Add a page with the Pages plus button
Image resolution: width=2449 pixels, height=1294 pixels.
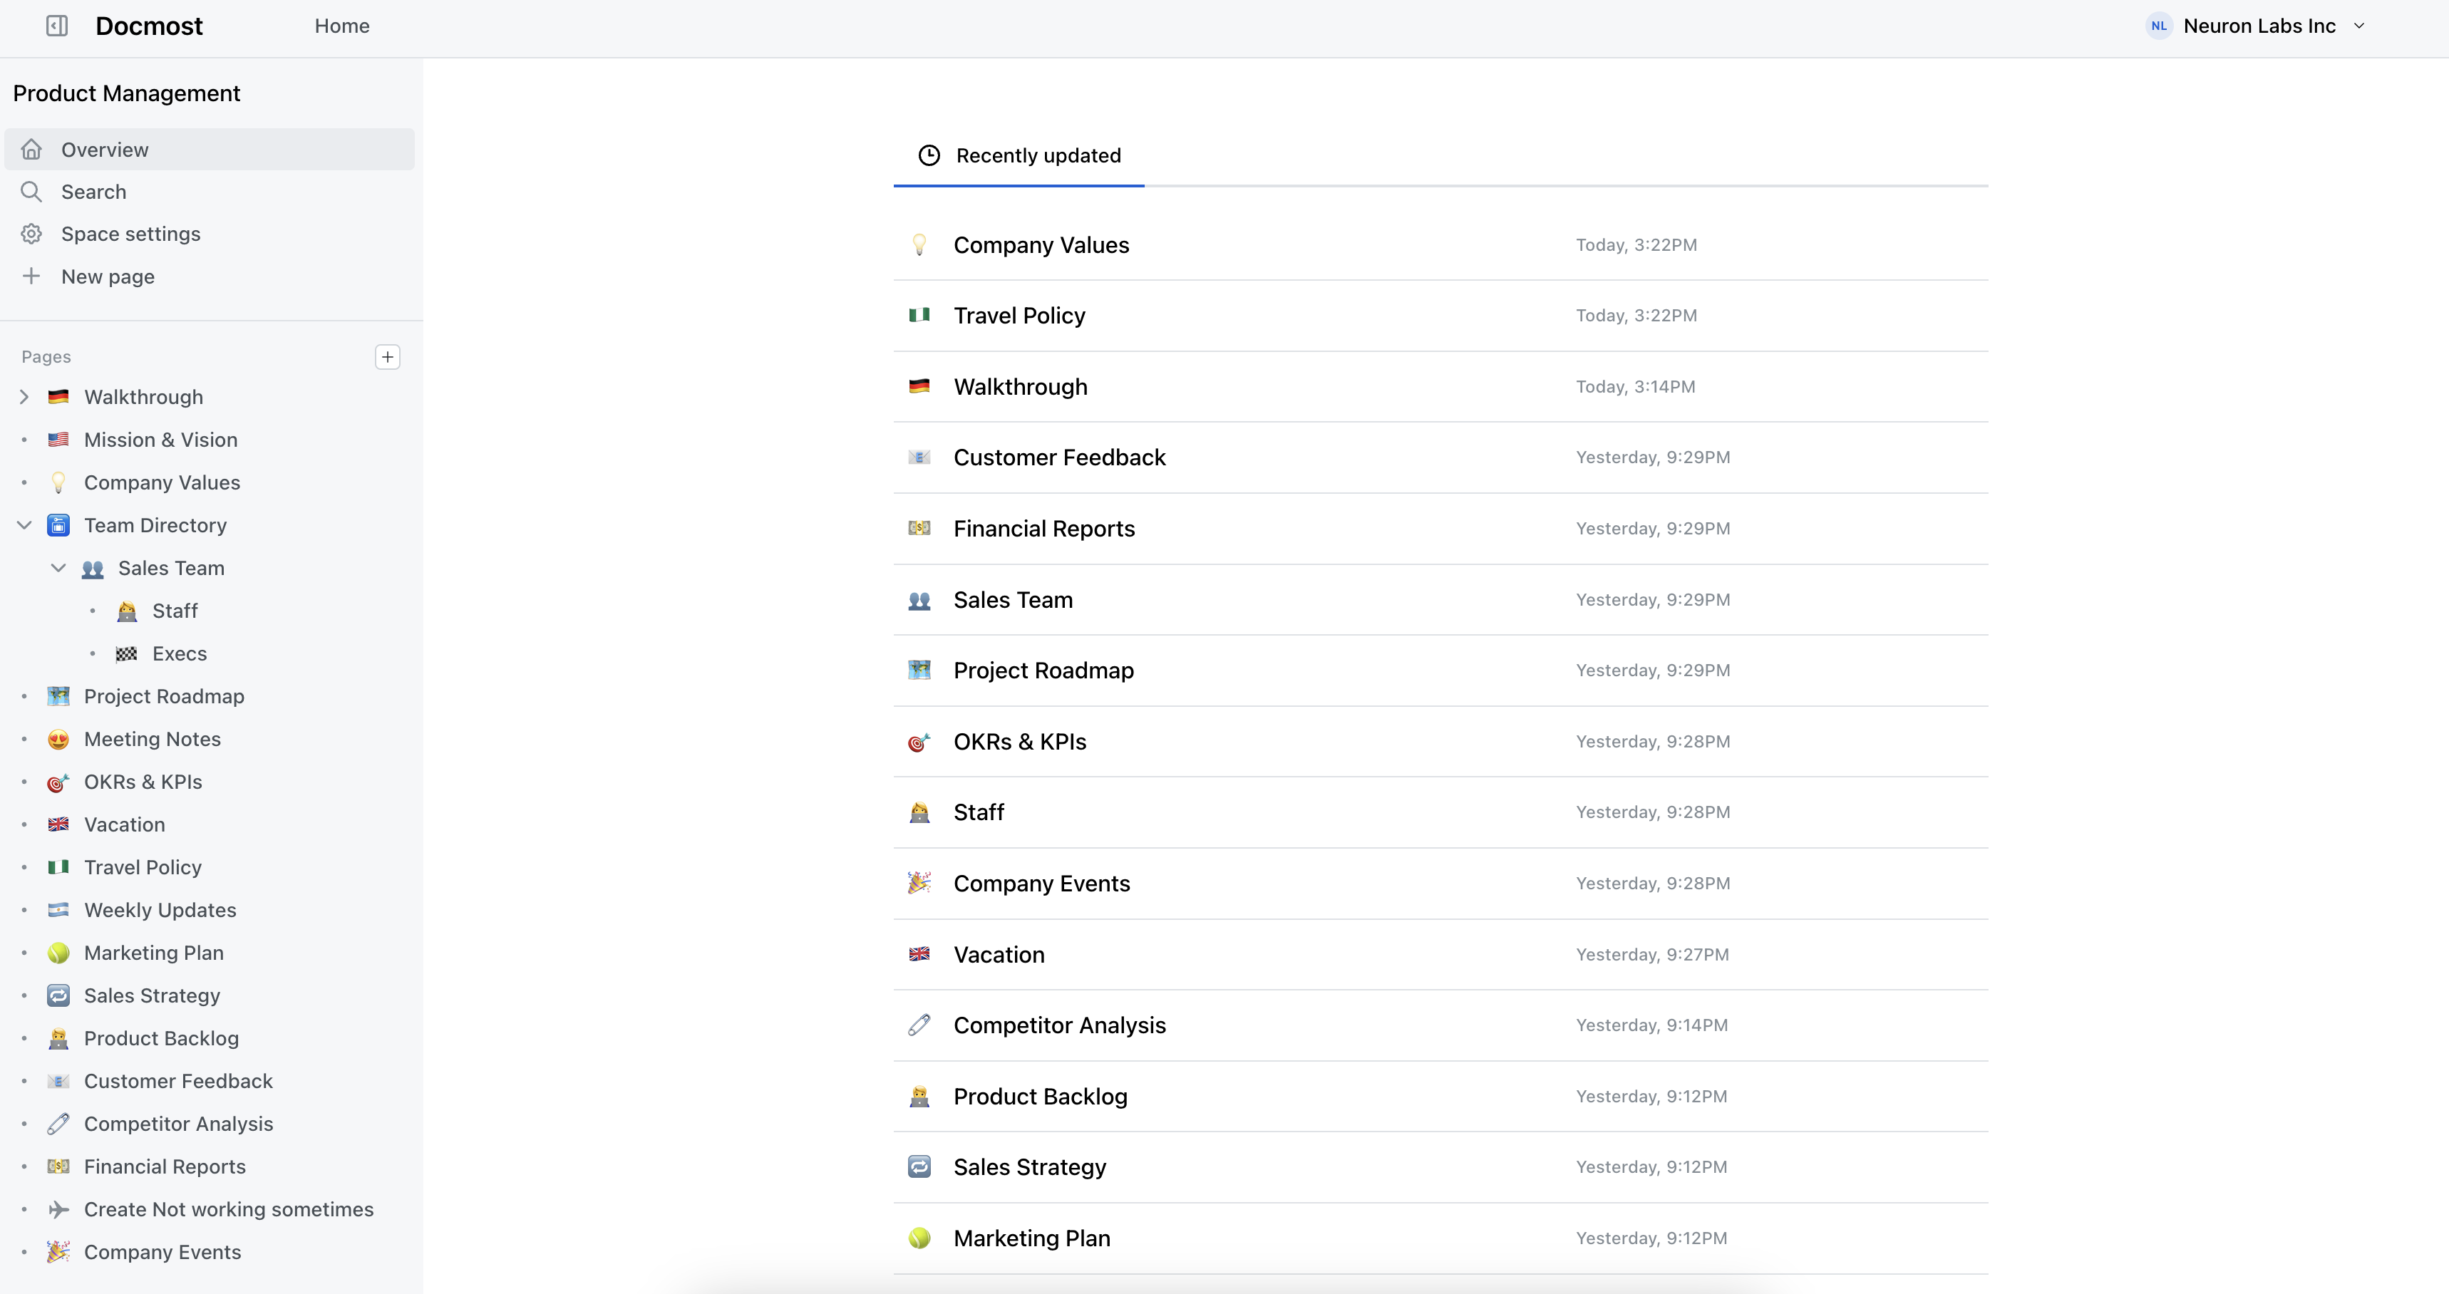pyautogui.click(x=388, y=356)
